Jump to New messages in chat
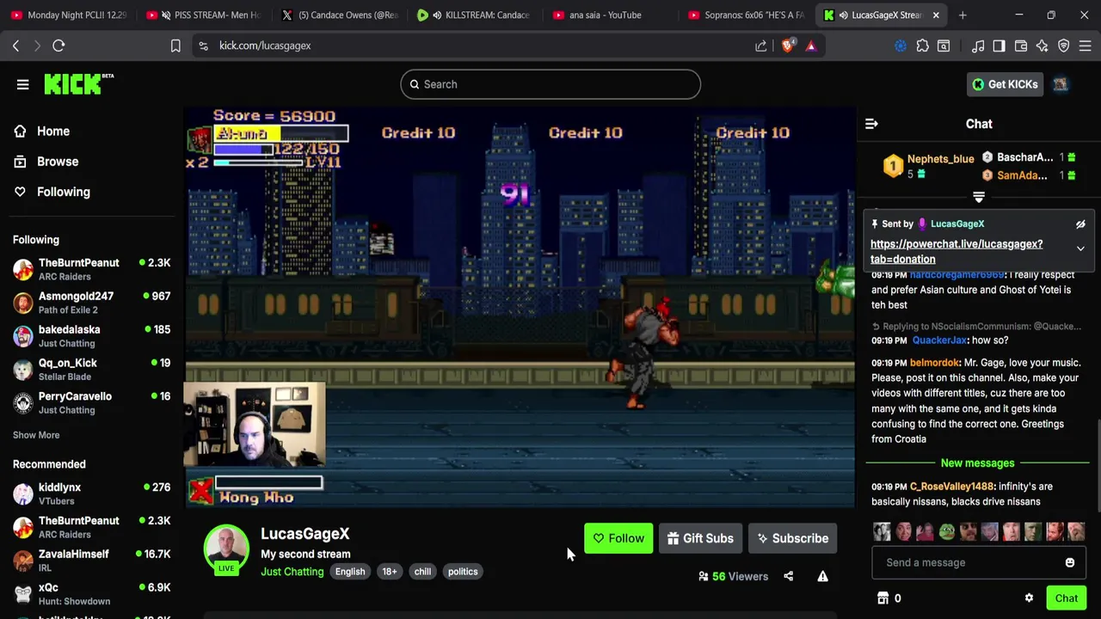Image resolution: width=1101 pixels, height=619 pixels. pos(978,463)
